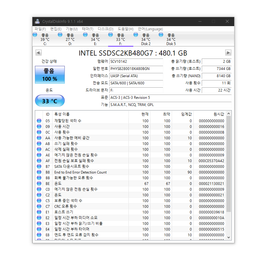Select the status orb for row E1 호스트 쓰기
The image size is (266, 266).
pos(39,212)
